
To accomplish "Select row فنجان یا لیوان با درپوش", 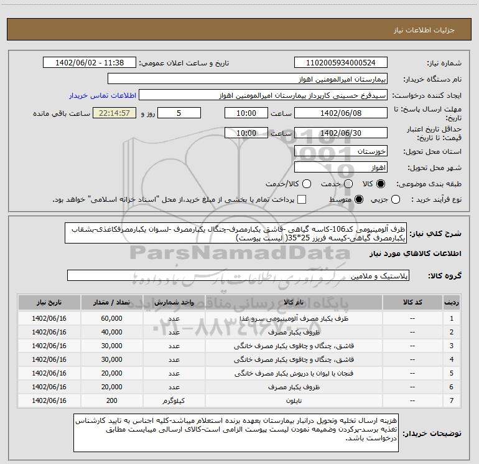I will click(240, 373).
